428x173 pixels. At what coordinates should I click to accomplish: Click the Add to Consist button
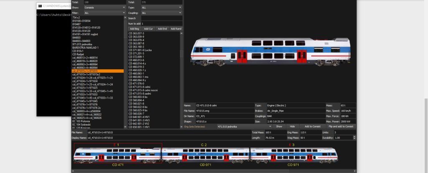pyautogui.click(x=313, y=127)
